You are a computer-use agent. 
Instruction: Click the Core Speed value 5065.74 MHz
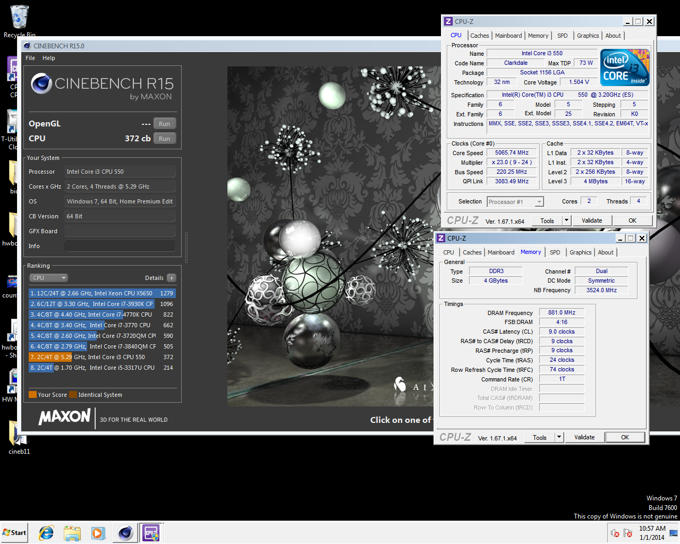pos(512,152)
